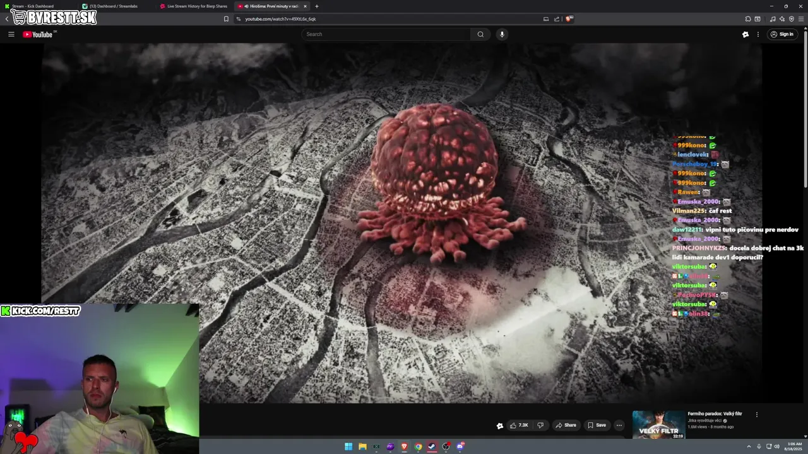Bookmark this page in the address bar
808x454 pixels.
coord(226,19)
